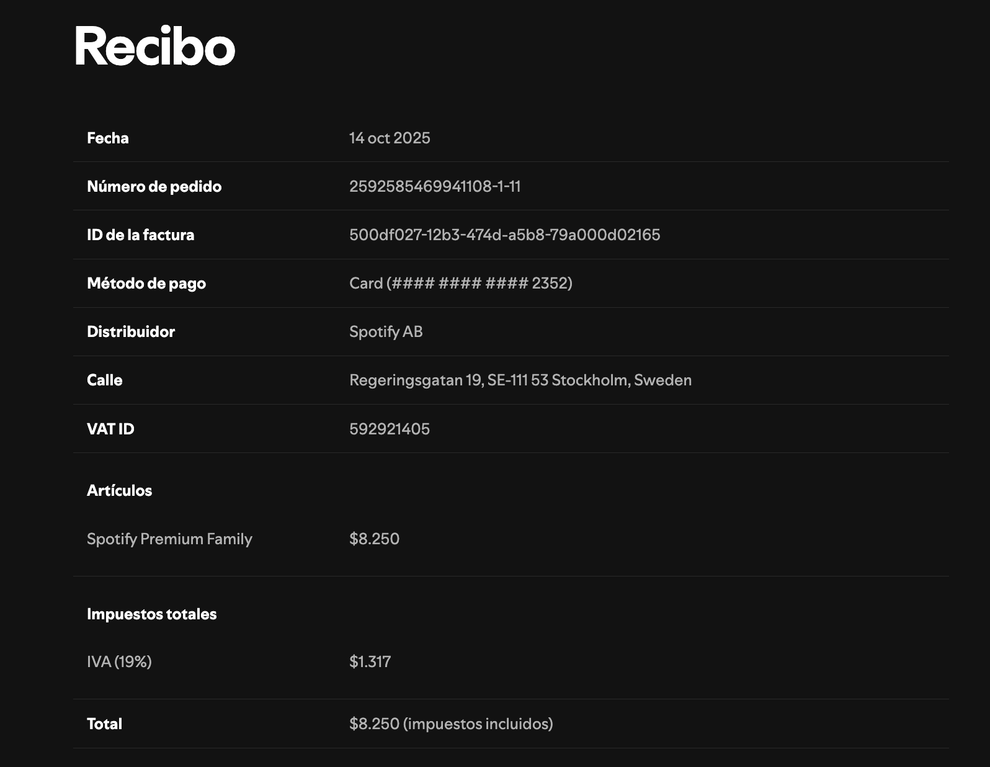990x767 pixels.
Task: Click the Distribuidor label
Action: (131, 331)
